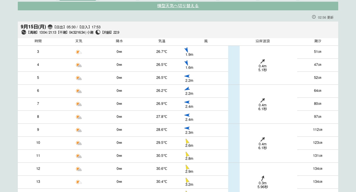The image size is (356, 192).
Task: Click the update info icon beside 02:56 更新
Action: click(x=314, y=17)
